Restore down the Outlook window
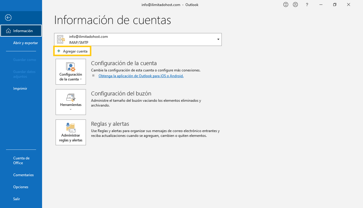363x208 pixels. tap(335, 5)
